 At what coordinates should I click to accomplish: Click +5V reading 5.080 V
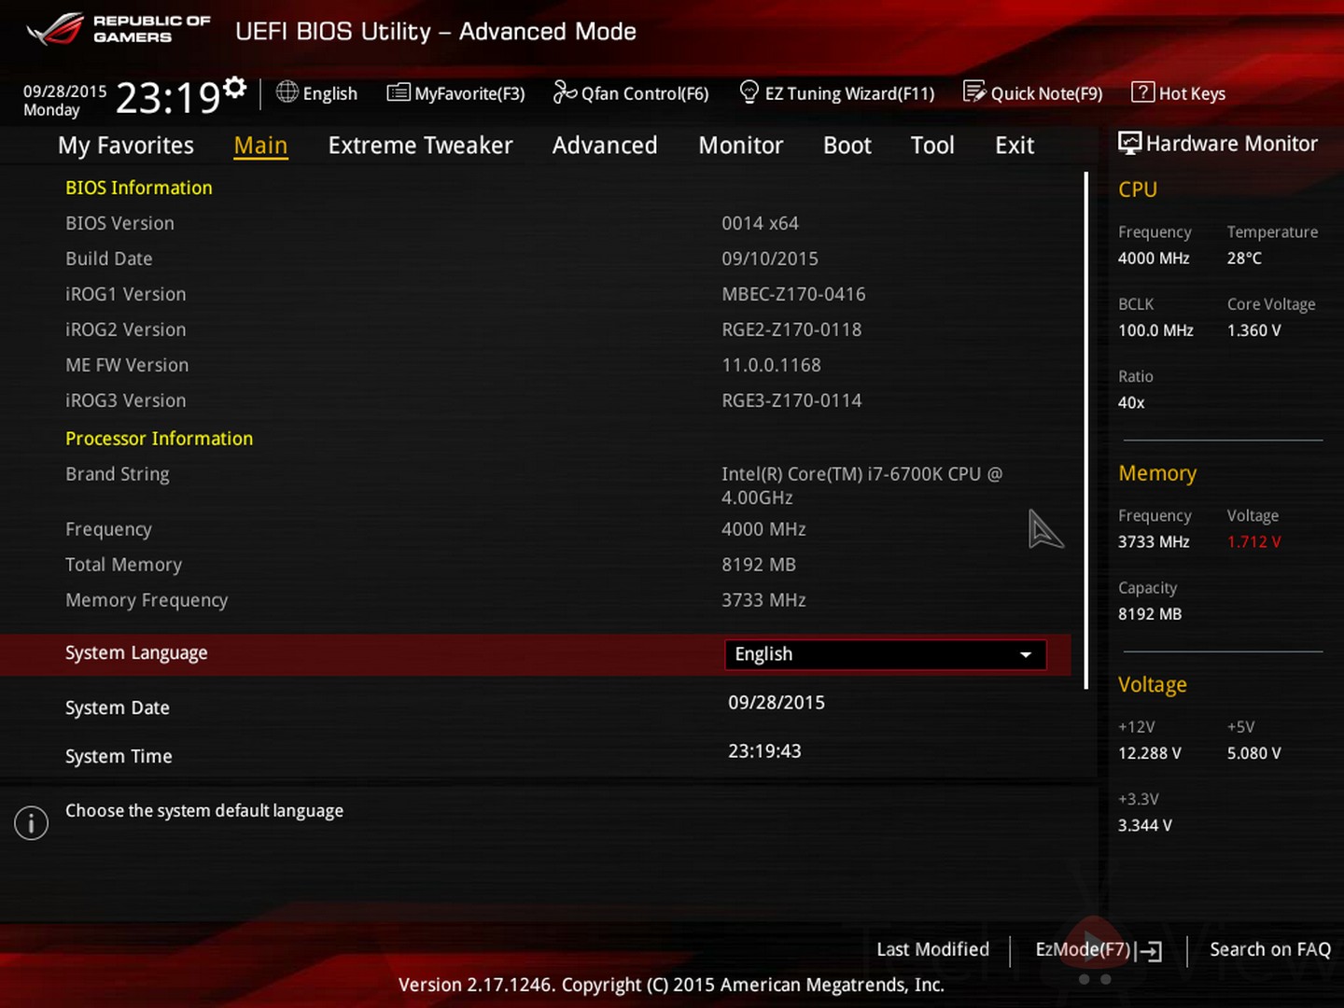(x=1254, y=753)
